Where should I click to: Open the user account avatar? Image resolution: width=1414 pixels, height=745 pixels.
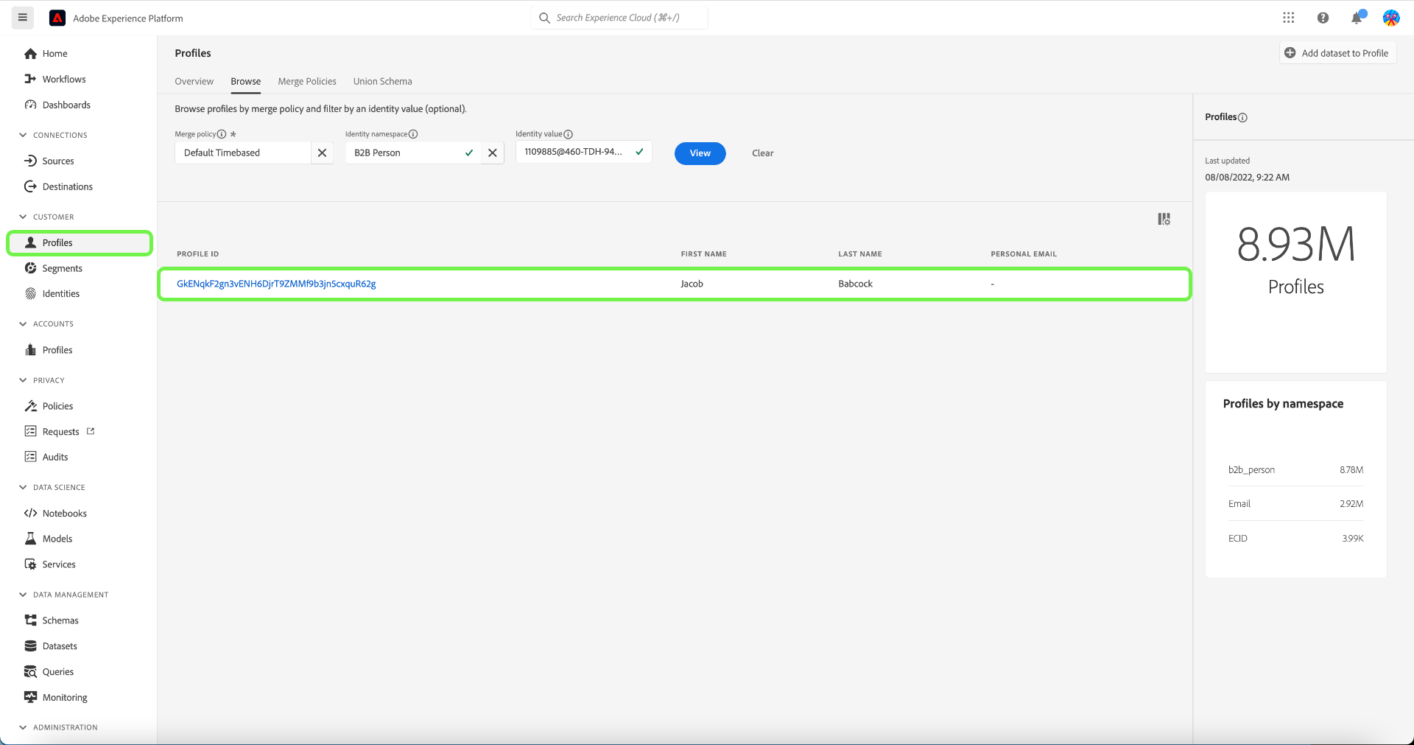tap(1390, 18)
